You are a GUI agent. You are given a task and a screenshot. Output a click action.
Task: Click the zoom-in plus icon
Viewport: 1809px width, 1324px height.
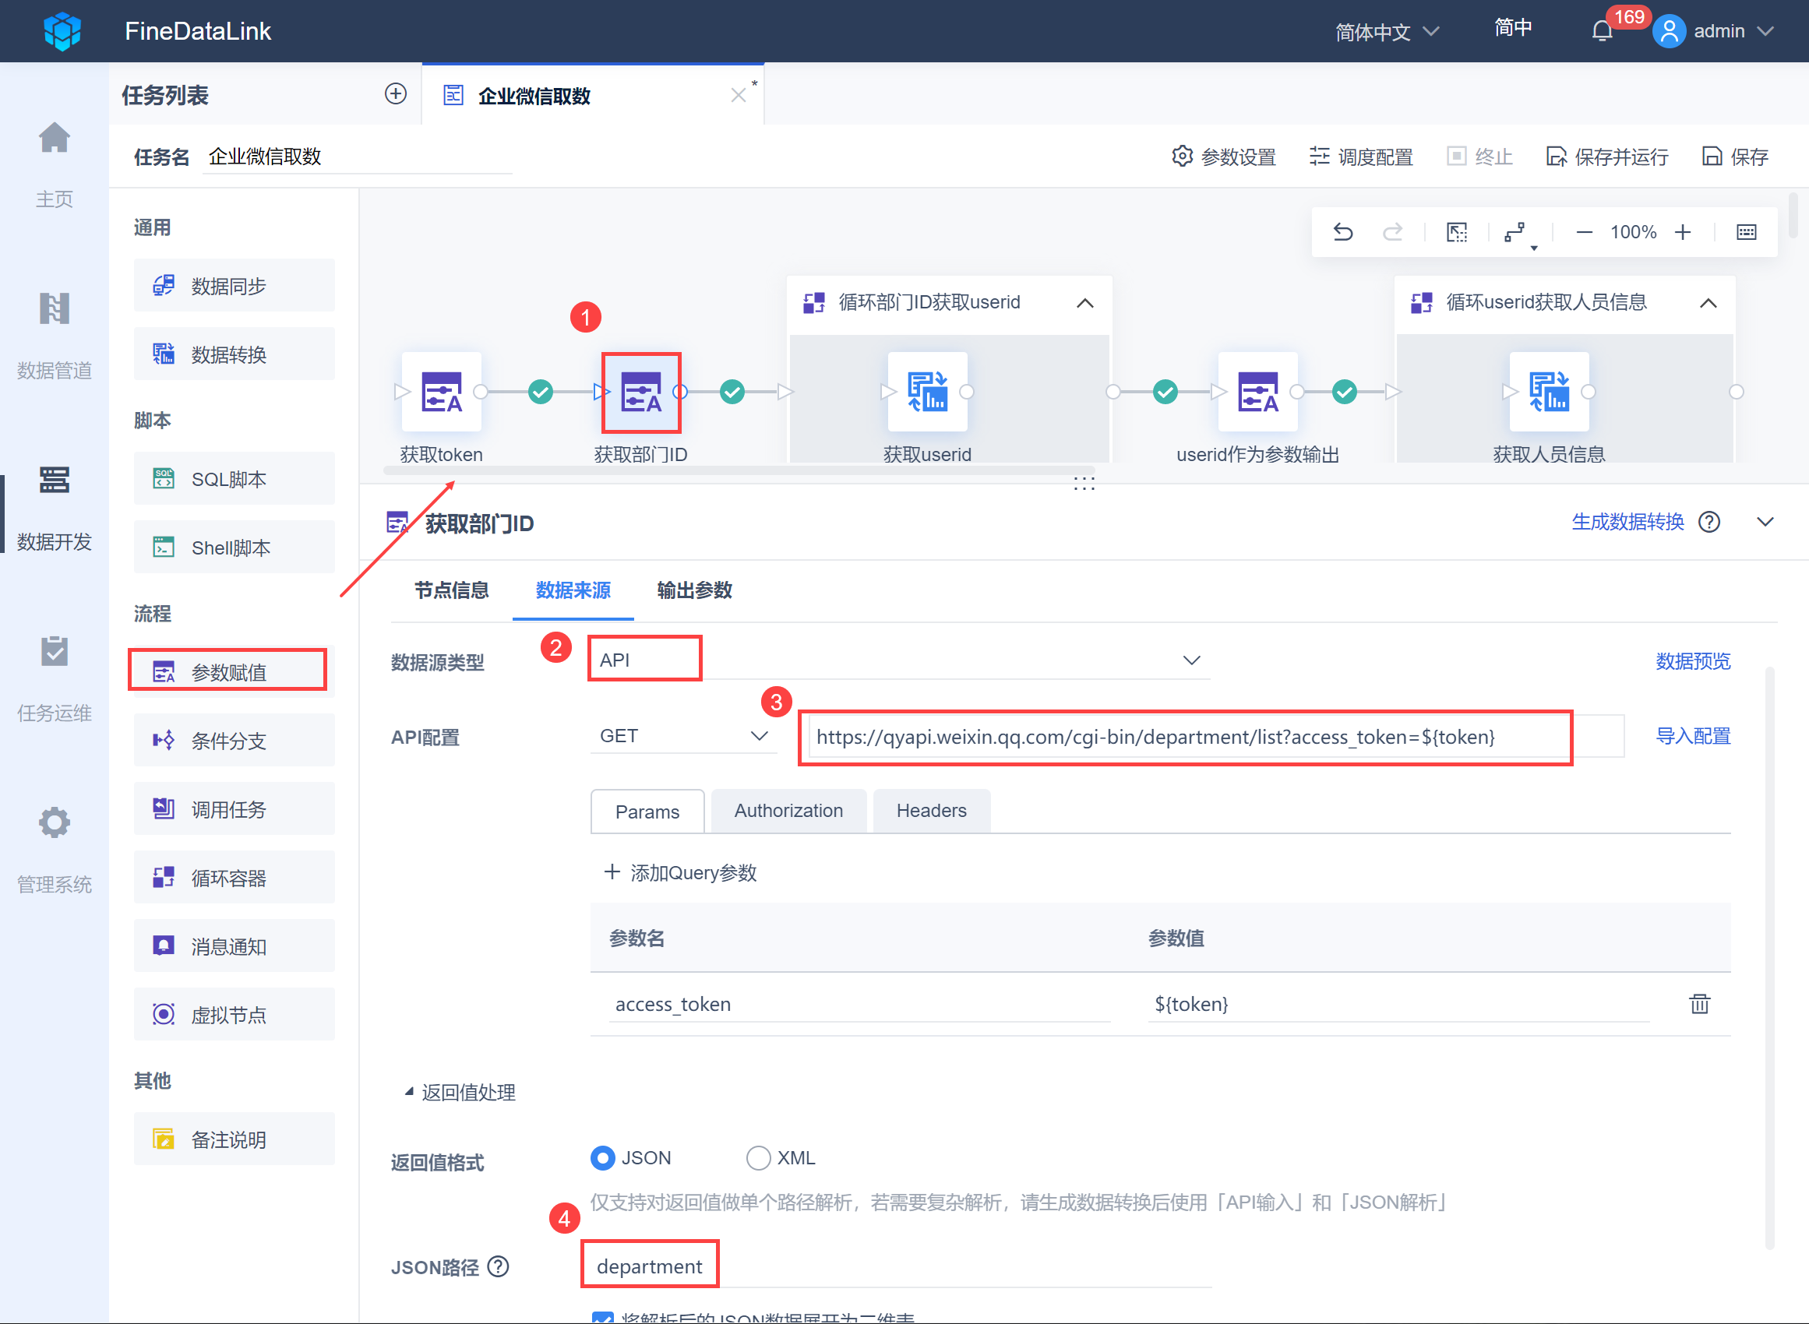pos(1682,232)
